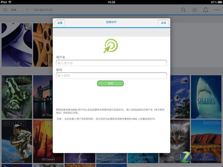This screenshot has height=167, width=223.
Task: Tap the green remote access target icon
Action: [x=111, y=46]
